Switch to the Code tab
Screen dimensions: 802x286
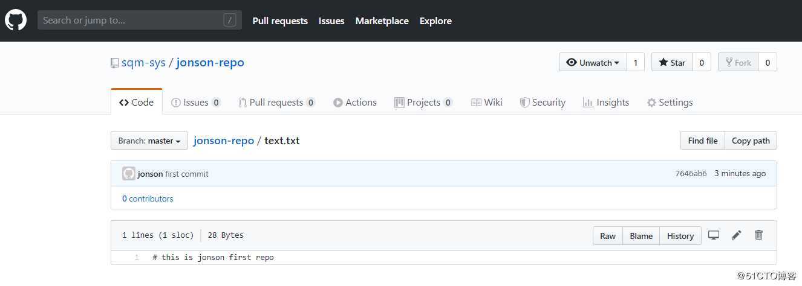pyautogui.click(x=137, y=102)
